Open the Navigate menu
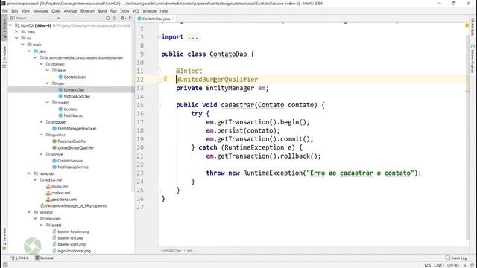 (41, 11)
